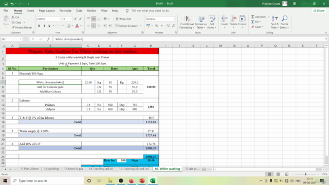Viewport: 329px width, 185px height.
Task: Select the 15. Painting old wd sheet tab
Action: pyautogui.click(x=134, y=169)
